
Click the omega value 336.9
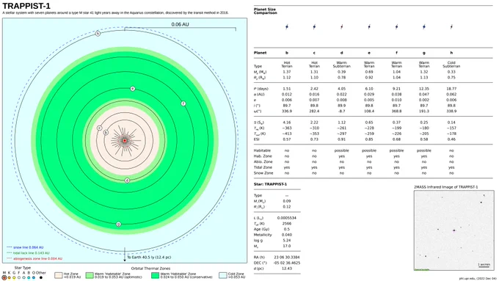[287, 112]
